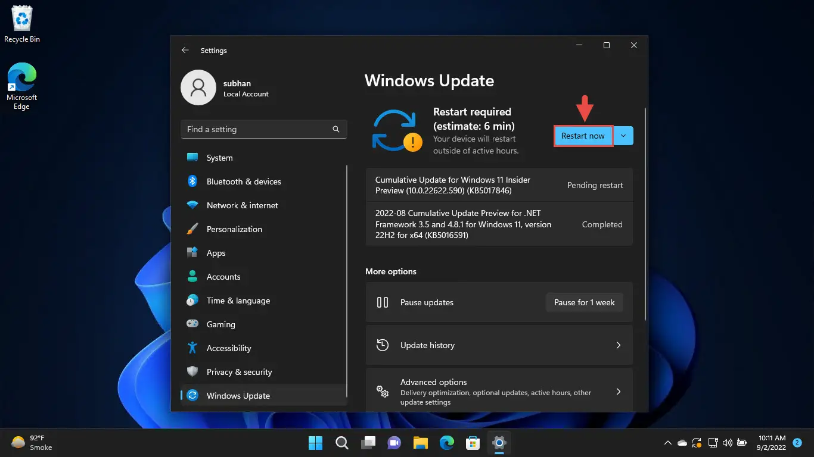Open Bluetooth & devices category
Viewport: 814px width, 457px height.
(263, 181)
